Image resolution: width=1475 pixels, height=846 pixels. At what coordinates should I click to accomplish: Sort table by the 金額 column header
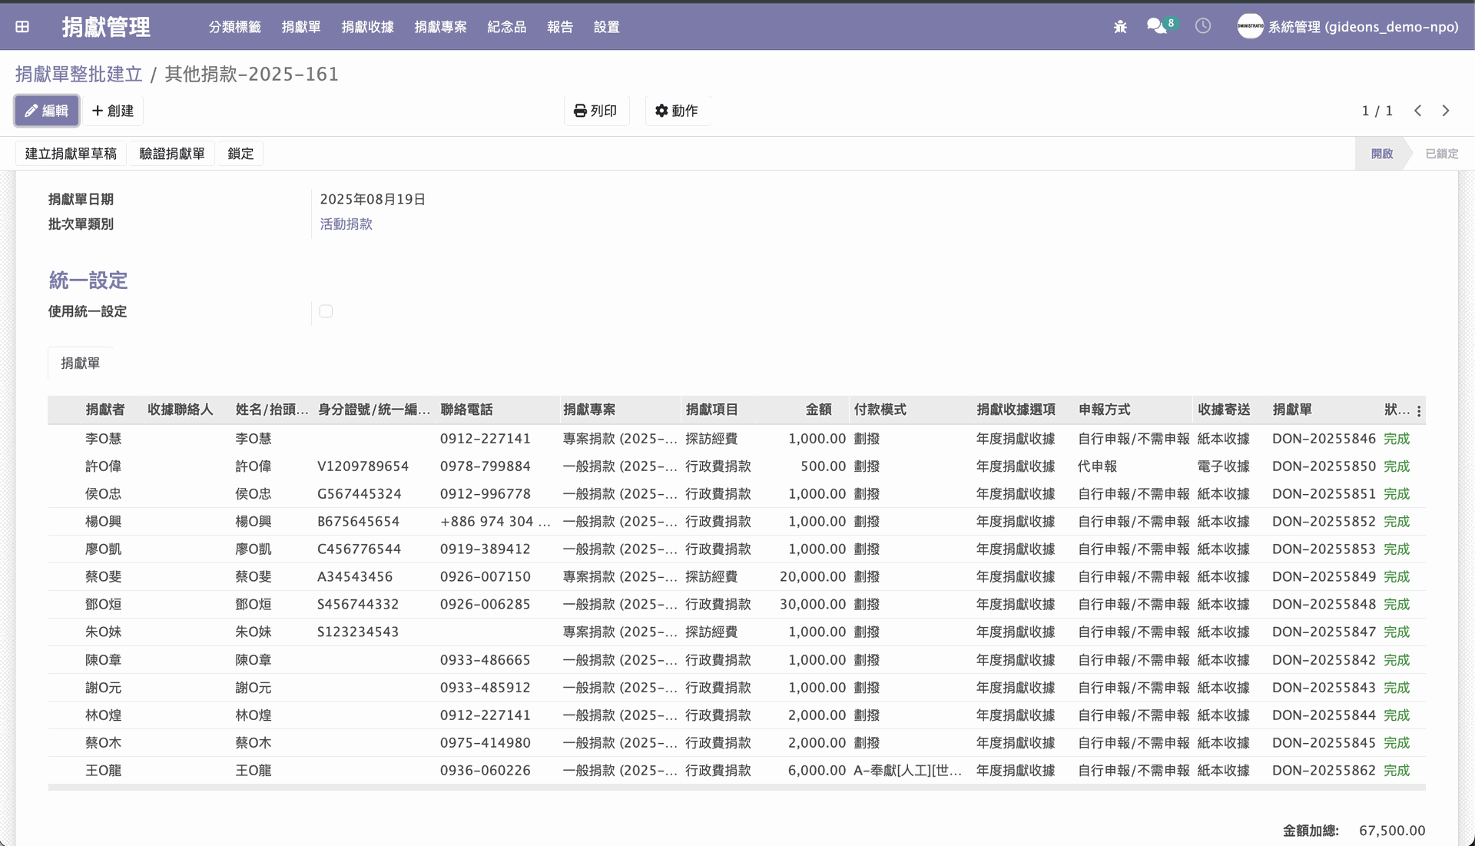pyautogui.click(x=818, y=410)
